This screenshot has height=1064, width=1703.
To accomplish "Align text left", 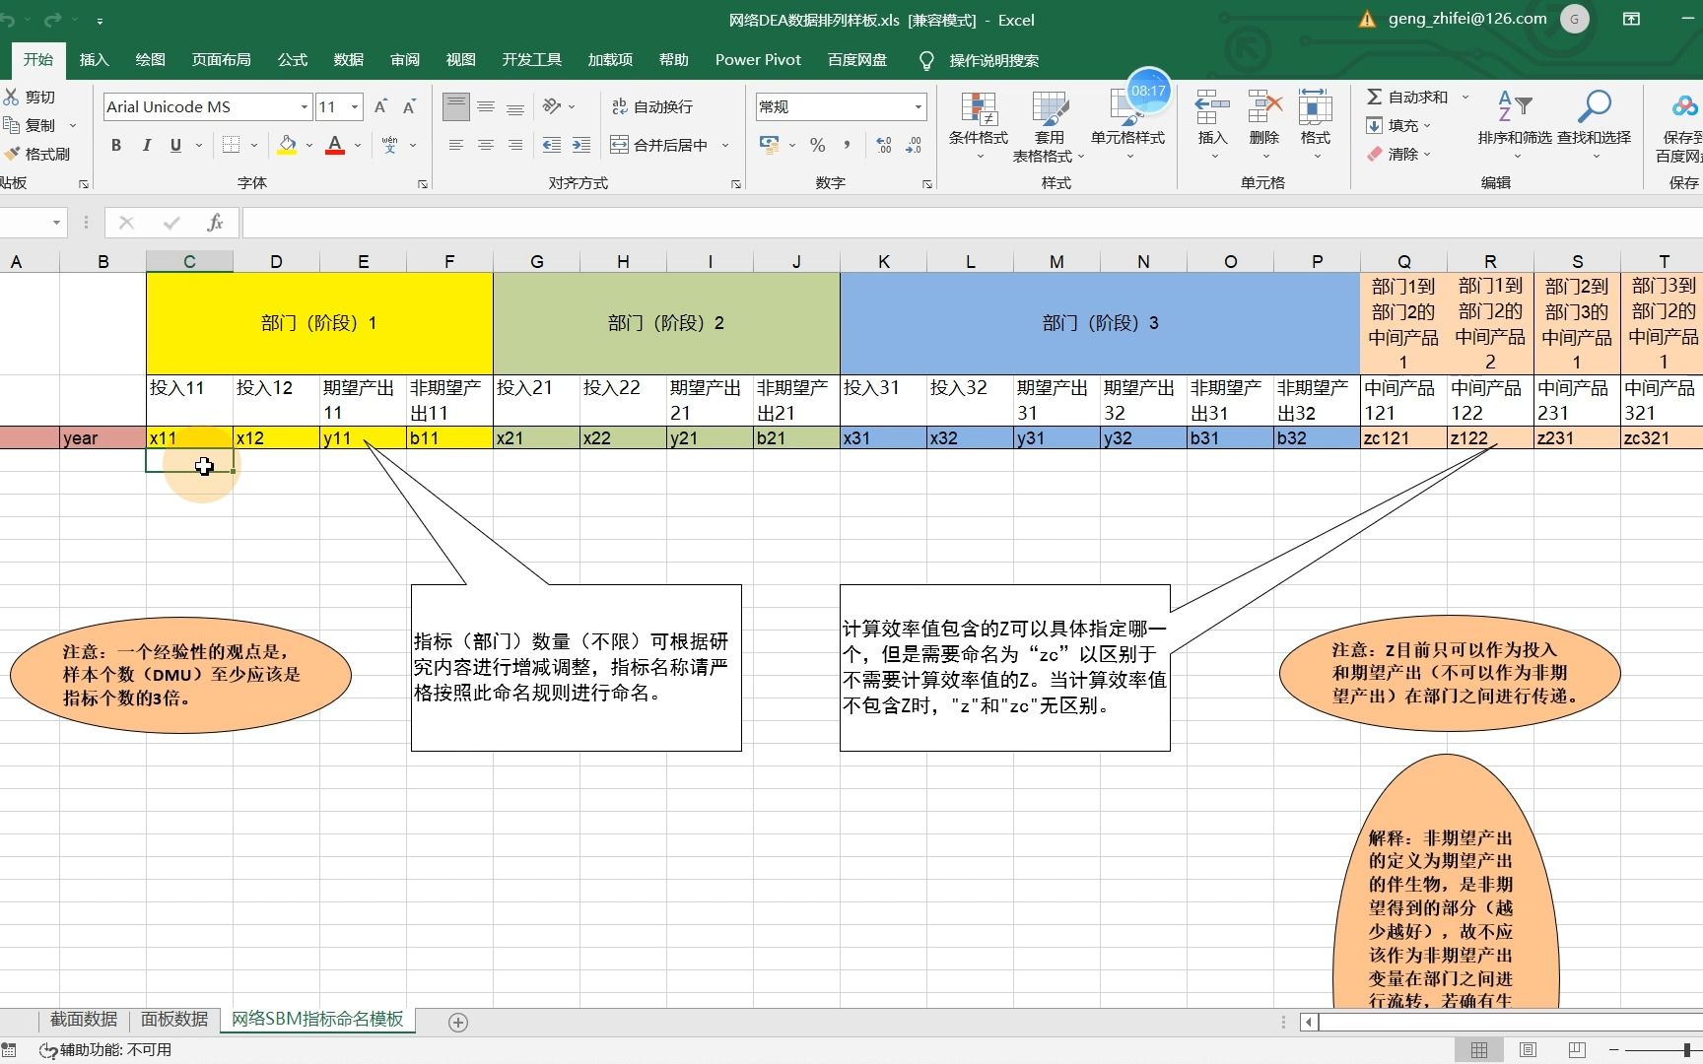I will tap(455, 145).
